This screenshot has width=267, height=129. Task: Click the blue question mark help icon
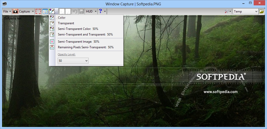100,11
